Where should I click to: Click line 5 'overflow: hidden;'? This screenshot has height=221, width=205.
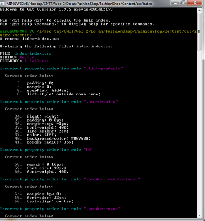43,91
